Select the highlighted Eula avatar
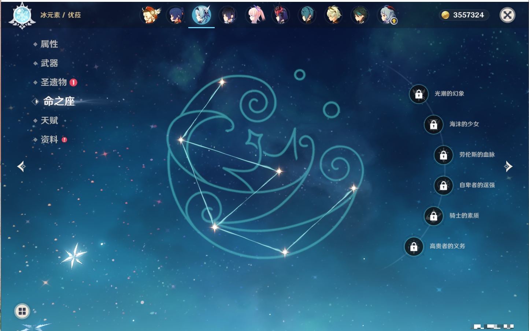 (201, 15)
